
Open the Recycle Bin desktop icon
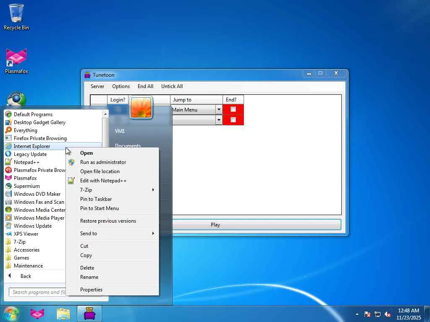(16, 17)
